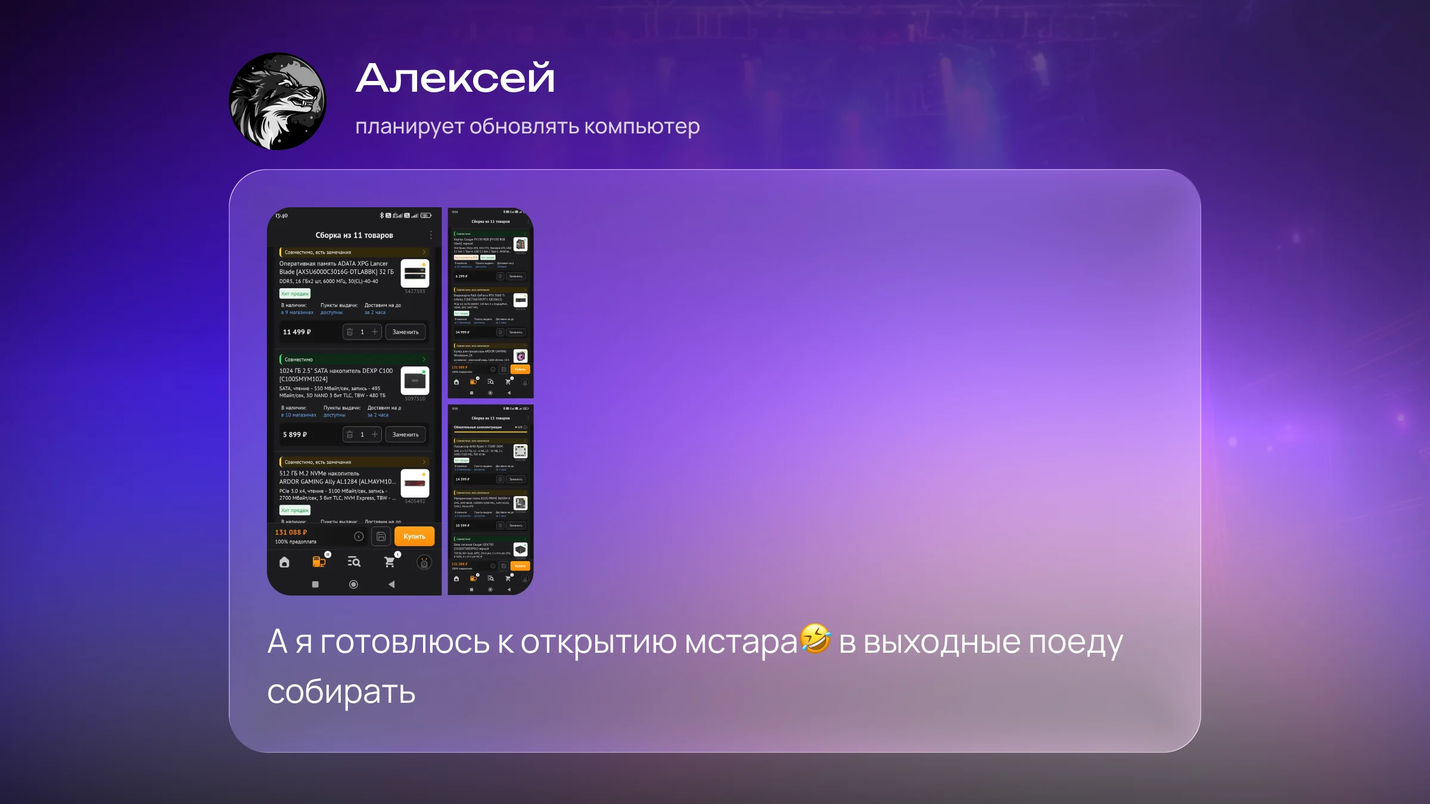
Task: Expand memory's 'Совместимо, есть замечания' banner
Action: 424,253
